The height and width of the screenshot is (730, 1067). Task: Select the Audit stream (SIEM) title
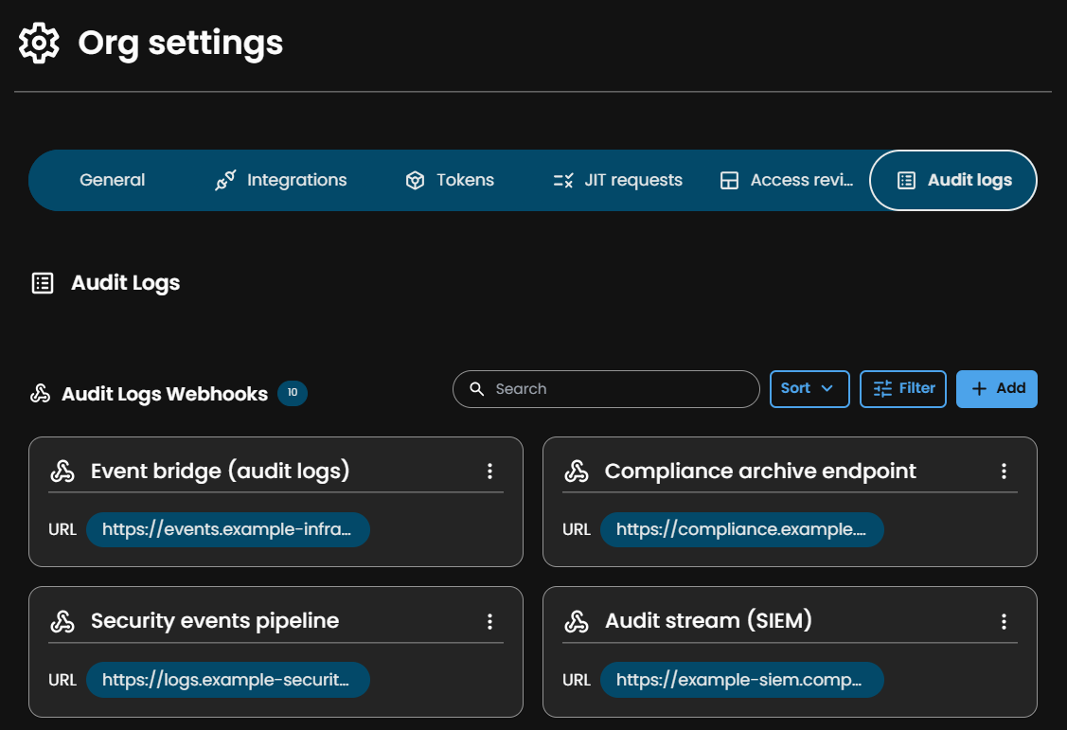click(x=708, y=620)
